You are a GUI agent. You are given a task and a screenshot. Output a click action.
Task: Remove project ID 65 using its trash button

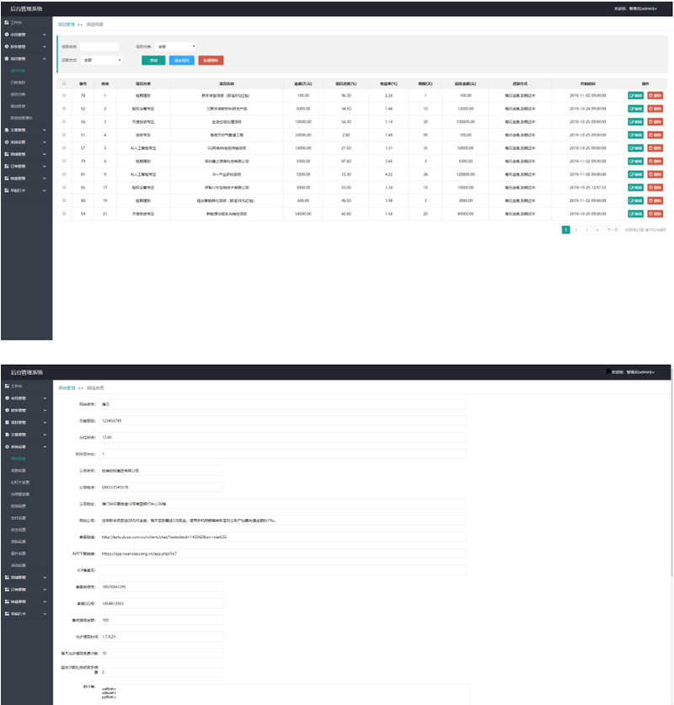(655, 189)
